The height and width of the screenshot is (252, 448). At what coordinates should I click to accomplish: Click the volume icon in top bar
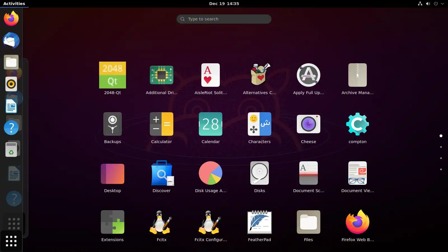pyautogui.click(x=428, y=4)
